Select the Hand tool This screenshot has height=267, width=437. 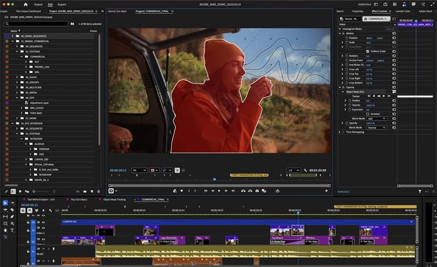point(5,230)
